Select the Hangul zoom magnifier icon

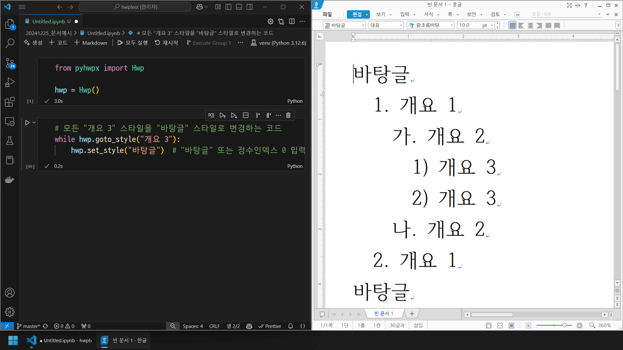click(591, 325)
